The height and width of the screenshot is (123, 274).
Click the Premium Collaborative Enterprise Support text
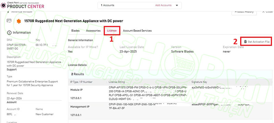click(32, 83)
